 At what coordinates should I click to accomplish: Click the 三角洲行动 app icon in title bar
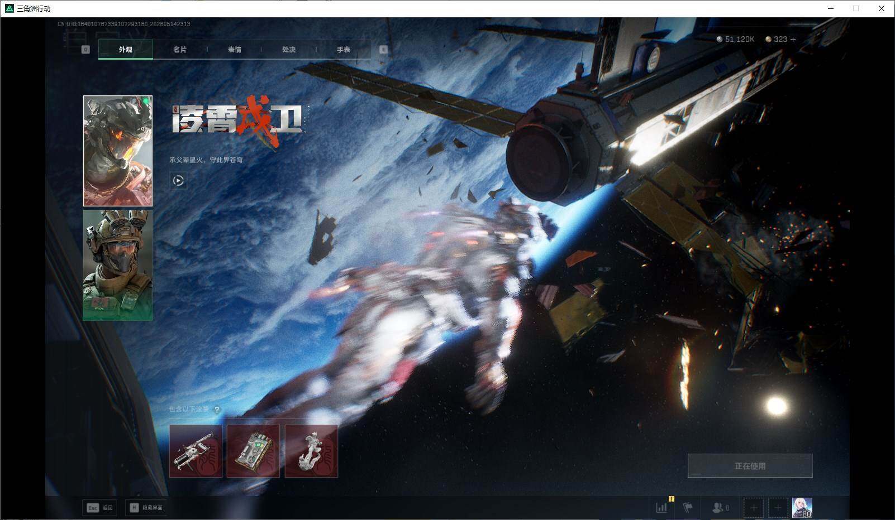point(9,8)
